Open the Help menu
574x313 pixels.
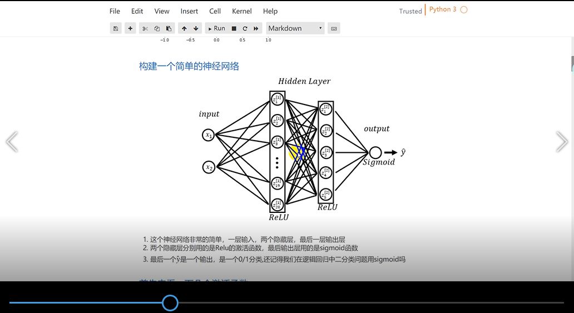(270, 11)
